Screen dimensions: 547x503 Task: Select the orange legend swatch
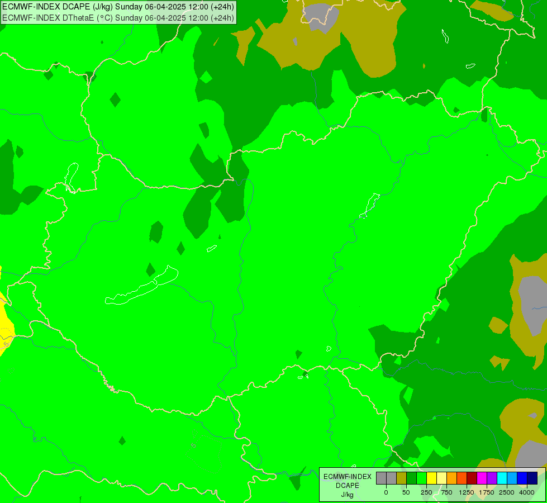[x=452, y=478]
